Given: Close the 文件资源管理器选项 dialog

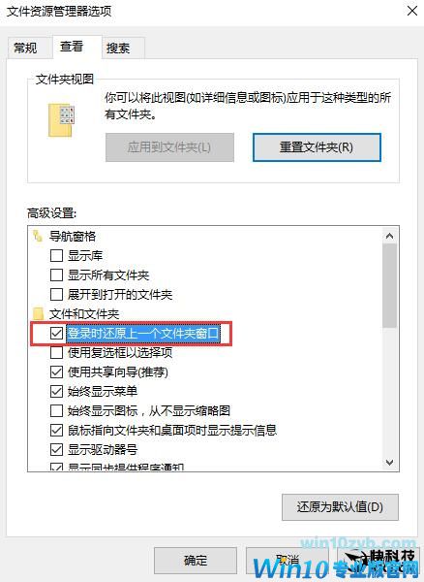Looking at the screenshot, I should coord(412,11).
